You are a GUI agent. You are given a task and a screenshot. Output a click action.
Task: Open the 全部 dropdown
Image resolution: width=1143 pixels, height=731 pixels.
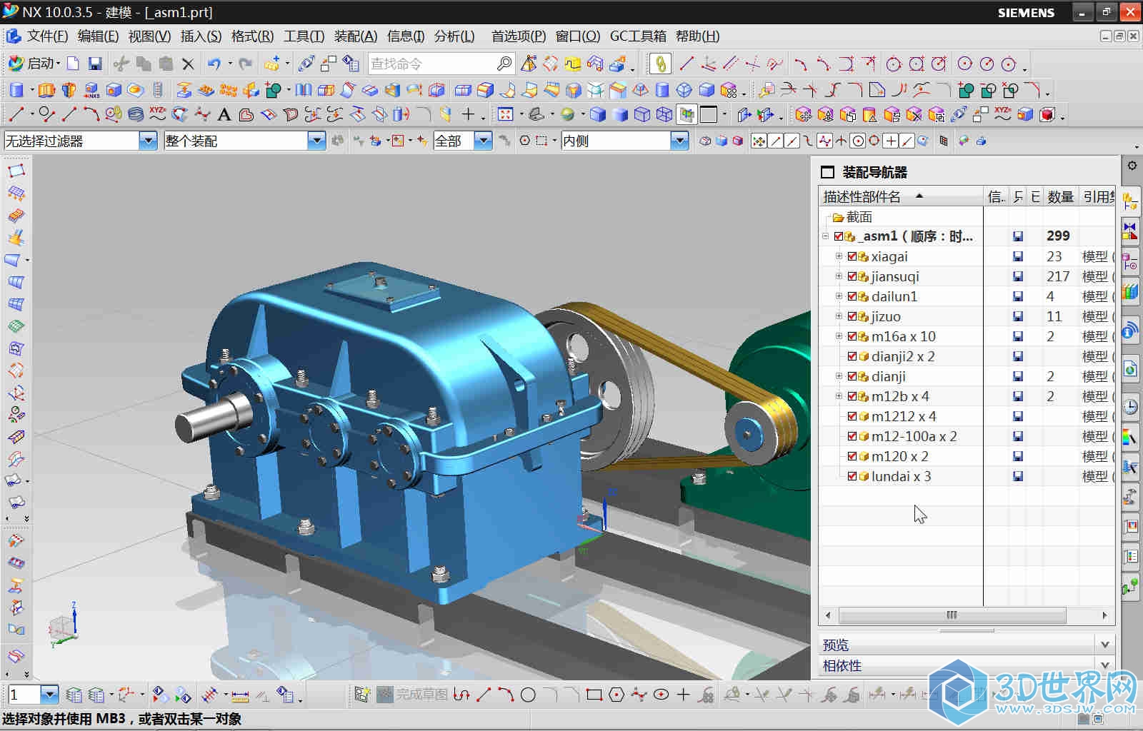pyautogui.click(x=484, y=141)
